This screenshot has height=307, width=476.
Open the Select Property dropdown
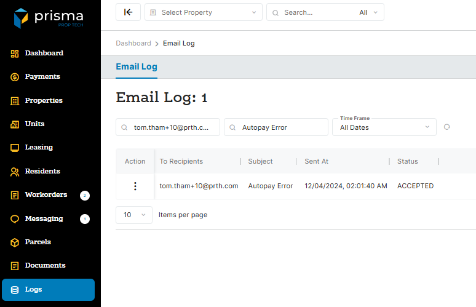[x=203, y=12]
